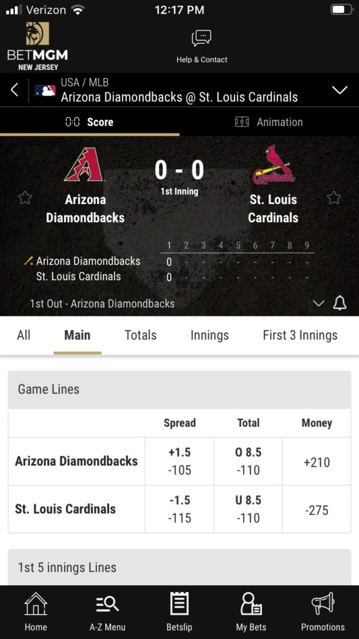Collapse the Game Lines section header
The height and width of the screenshot is (639, 359).
click(179, 389)
